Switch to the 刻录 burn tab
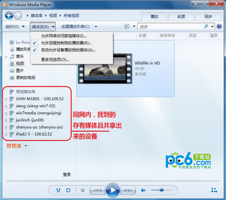Image resolution: width=226 pixels, height=200 pixels. coord(181,17)
